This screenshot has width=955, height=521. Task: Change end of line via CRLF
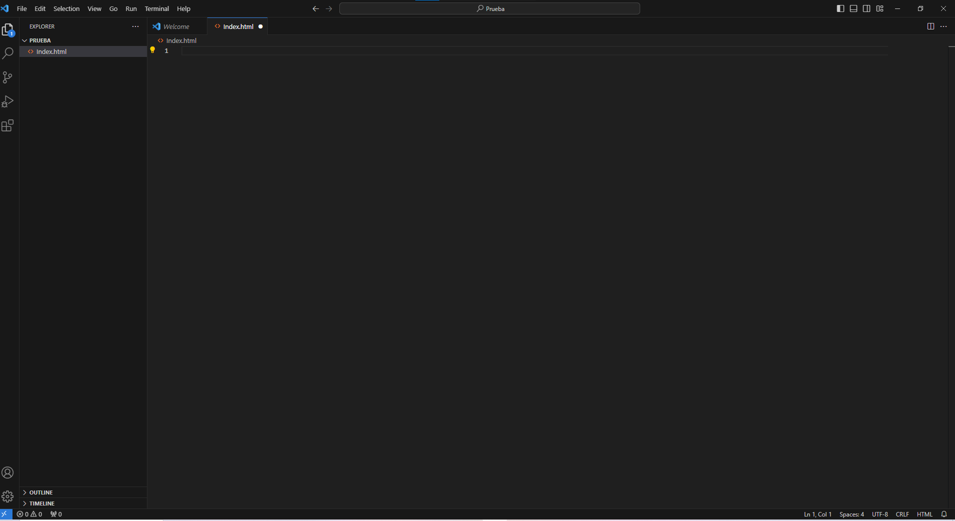pyautogui.click(x=903, y=514)
